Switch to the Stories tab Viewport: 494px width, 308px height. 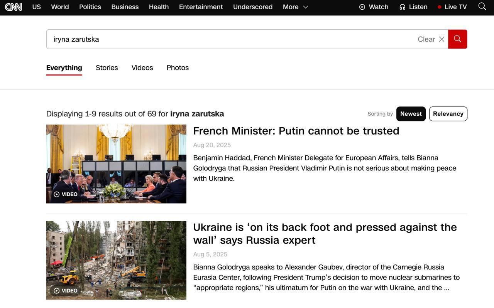[x=107, y=68]
